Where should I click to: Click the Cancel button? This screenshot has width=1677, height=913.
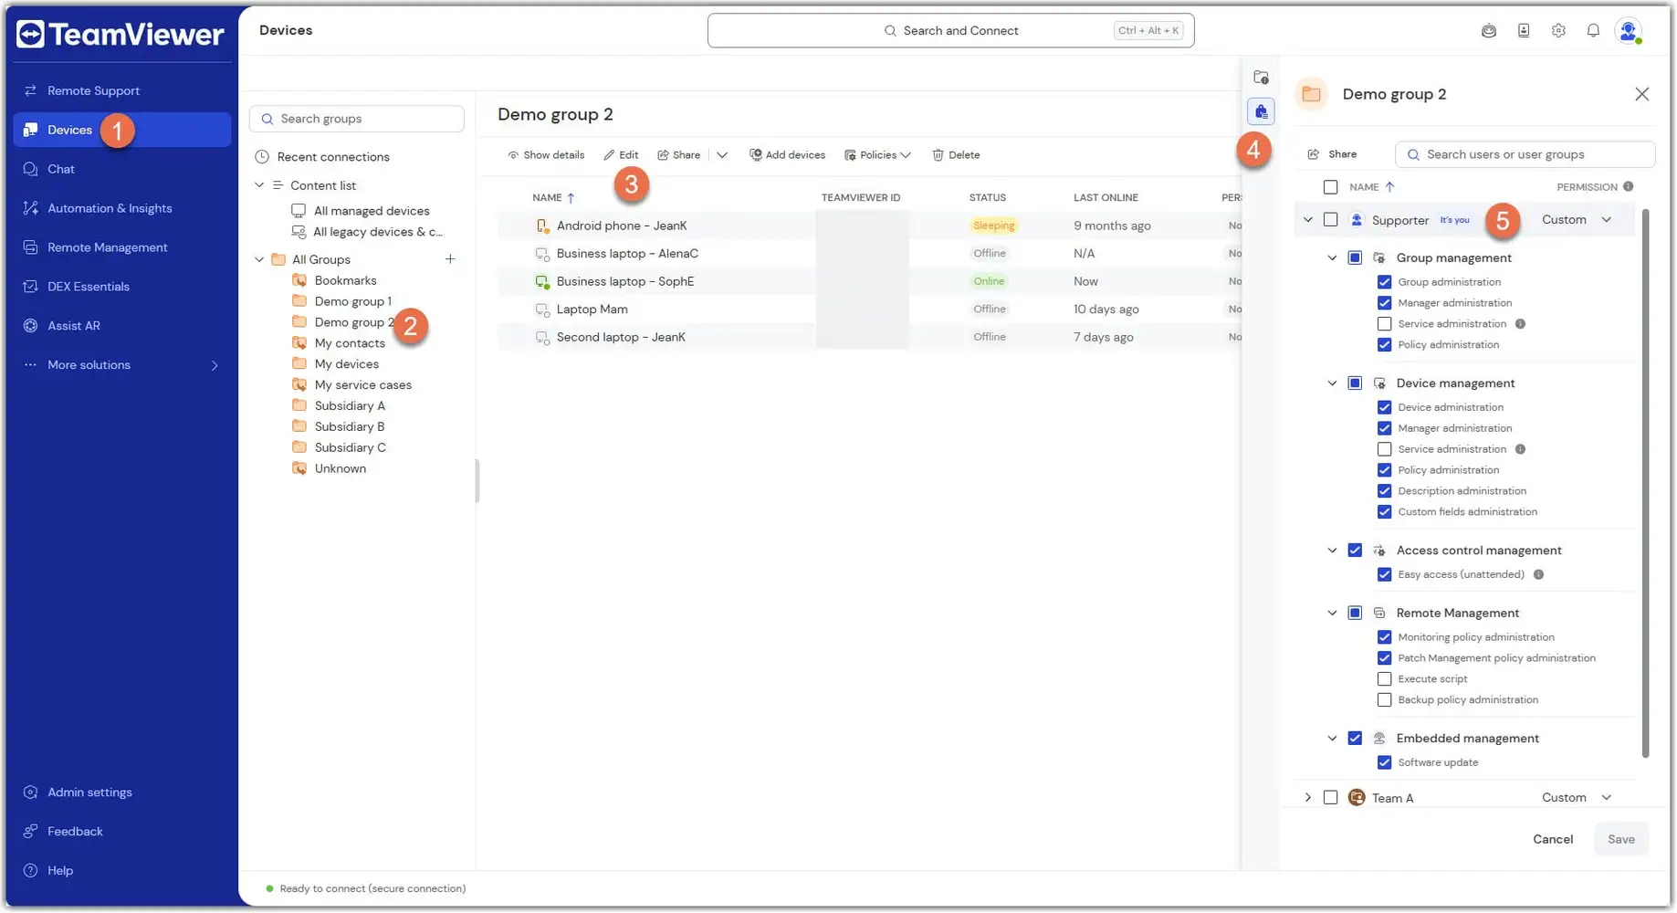(x=1553, y=839)
